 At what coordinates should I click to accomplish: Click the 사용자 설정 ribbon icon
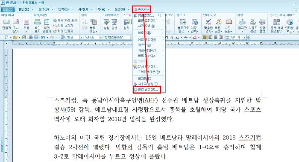tap(253, 26)
